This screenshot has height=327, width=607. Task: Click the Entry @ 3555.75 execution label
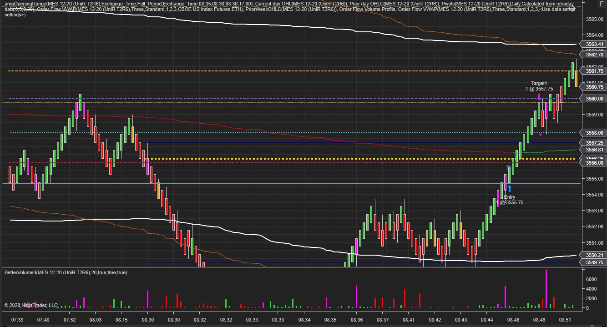pyautogui.click(x=510, y=200)
